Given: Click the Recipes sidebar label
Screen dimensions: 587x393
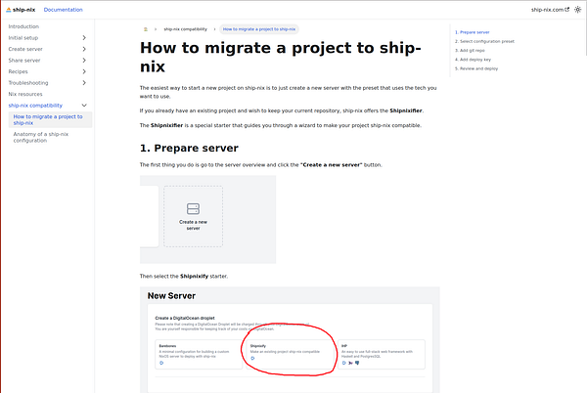Looking at the screenshot, I should [x=18, y=71].
